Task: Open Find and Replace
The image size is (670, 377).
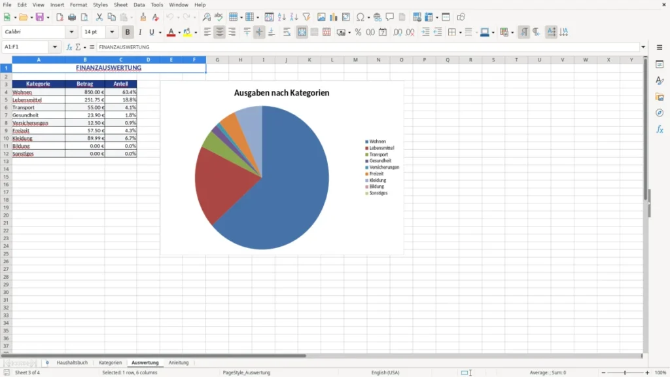Action: [x=206, y=17]
